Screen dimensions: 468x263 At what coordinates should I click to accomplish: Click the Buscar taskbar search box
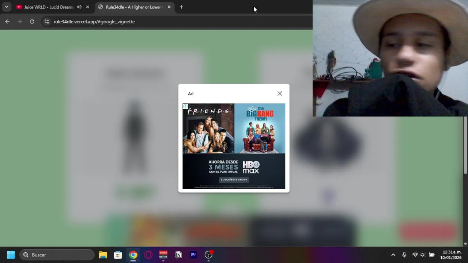[x=57, y=255]
